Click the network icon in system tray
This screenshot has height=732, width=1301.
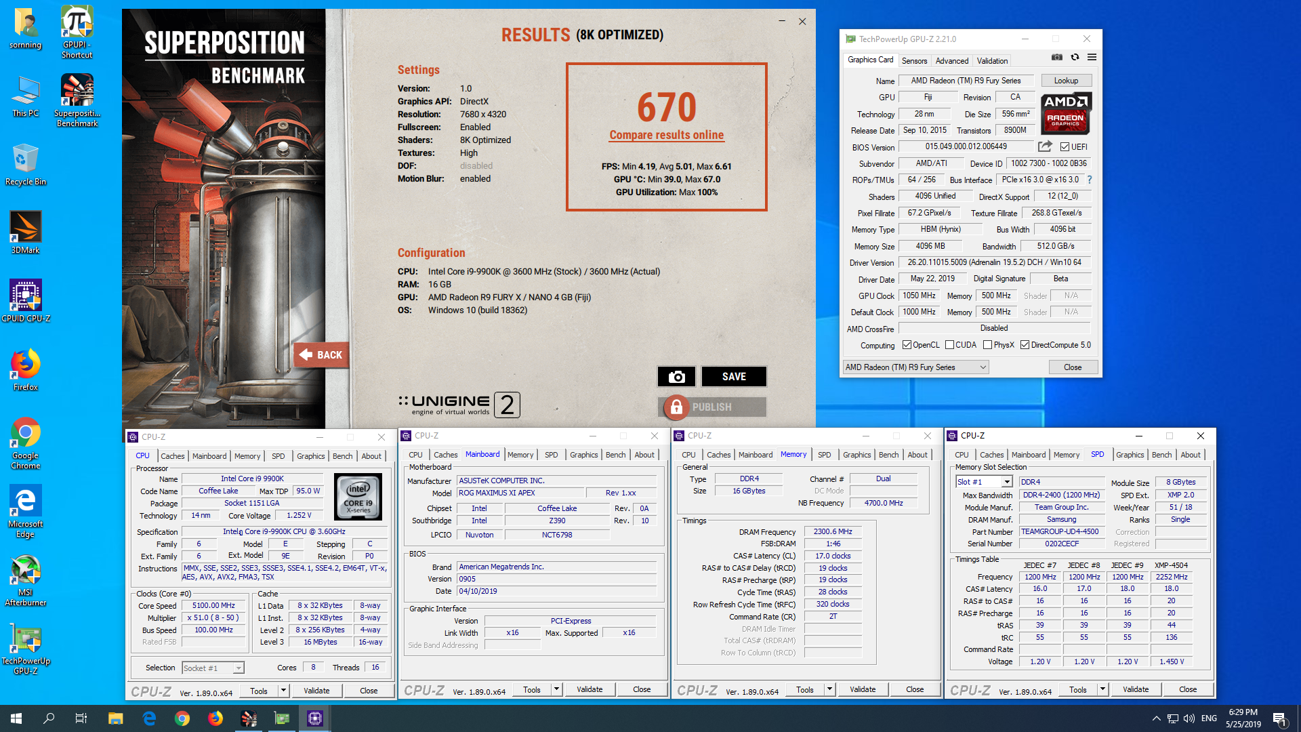[x=1172, y=718]
